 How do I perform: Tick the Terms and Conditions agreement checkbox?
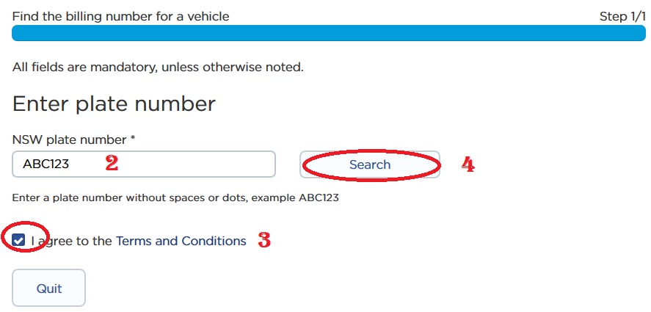(x=19, y=240)
